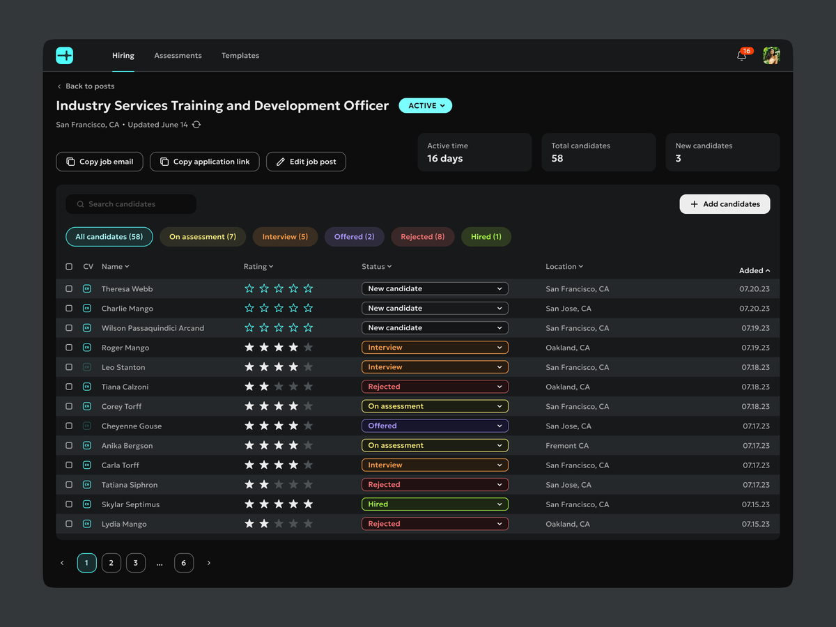This screenshot has width=836, height=627.
Task: Focus the Search candidates field
Action: (x=131, y=204)
